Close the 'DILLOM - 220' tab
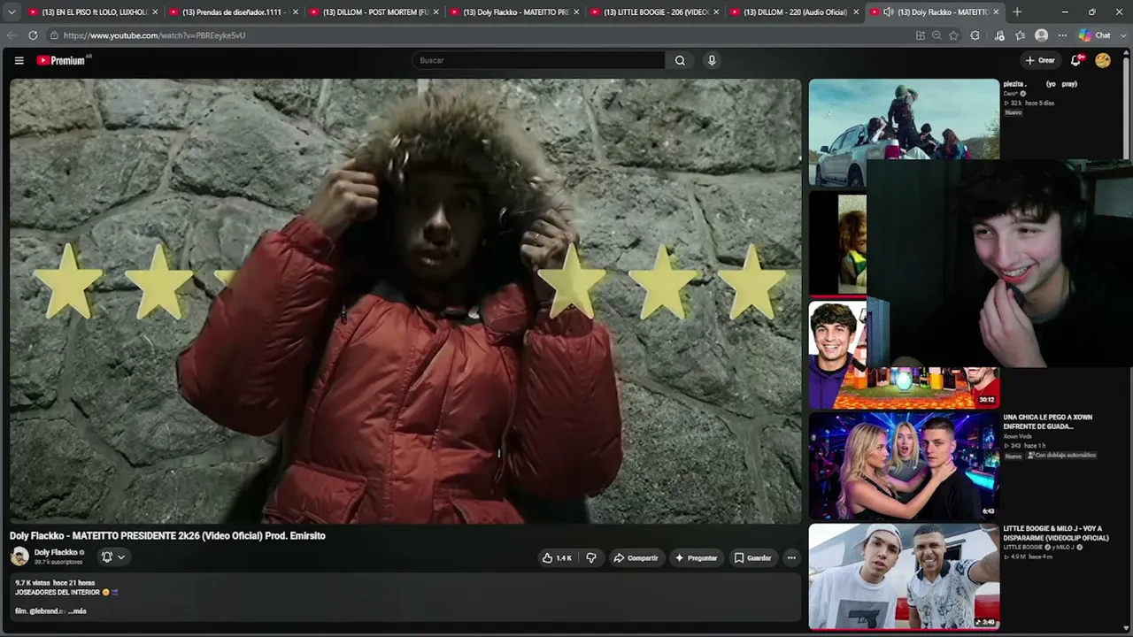The height and width of the screenshot is (637, 1133). click(856, 12)
